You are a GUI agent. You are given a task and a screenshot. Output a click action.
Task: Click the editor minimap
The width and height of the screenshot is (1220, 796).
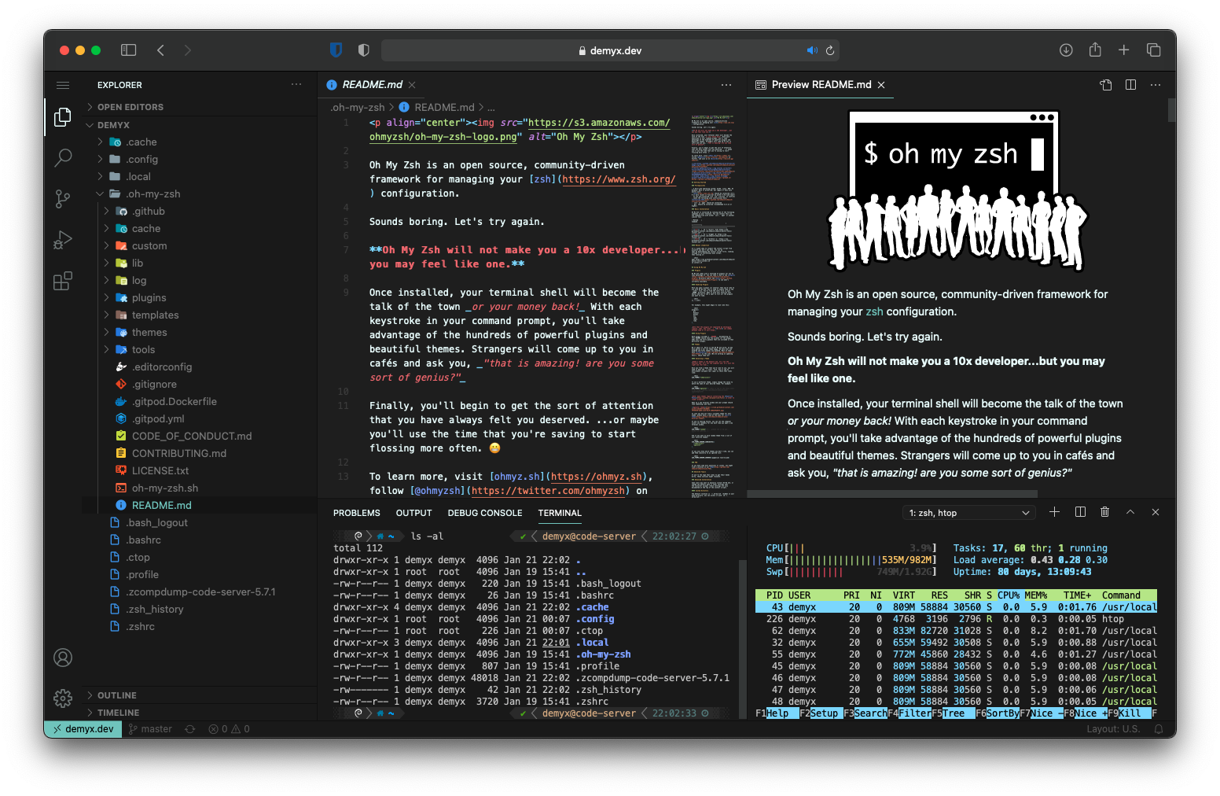coord(713,305)
